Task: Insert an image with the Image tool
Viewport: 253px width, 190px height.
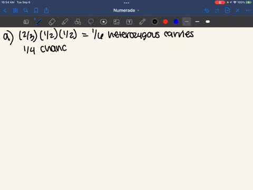Action: point(116,22)
